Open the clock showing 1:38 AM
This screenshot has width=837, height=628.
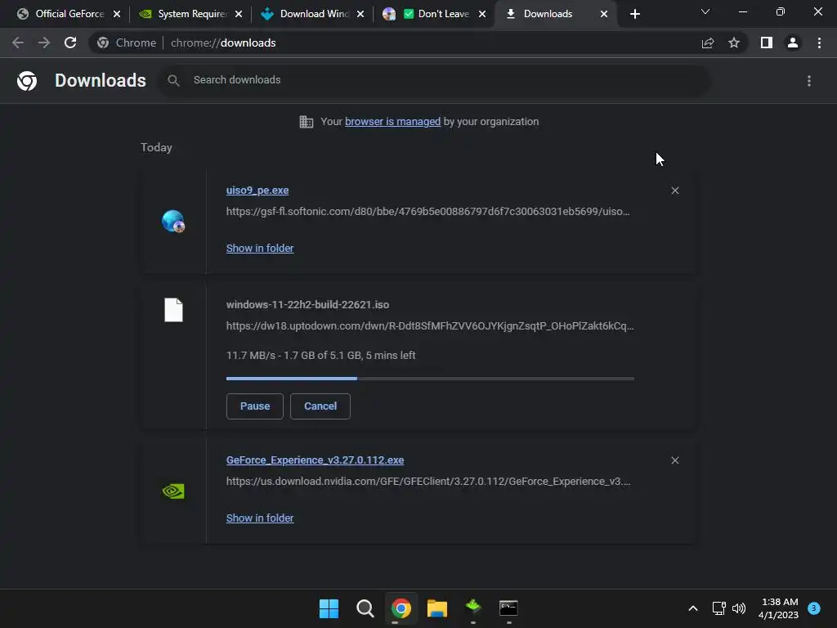point(779,608)
